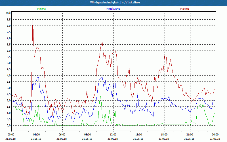Viewport: 227px width, 142px height.
Task: Click the 6,0 y-axis value
Action: pyautogui.click(x=9, y=51)
